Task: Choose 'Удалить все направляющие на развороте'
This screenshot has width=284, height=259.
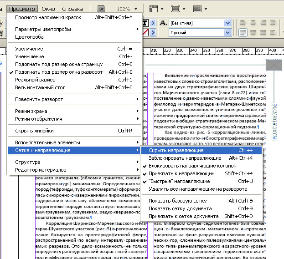Action: (201, 189)
